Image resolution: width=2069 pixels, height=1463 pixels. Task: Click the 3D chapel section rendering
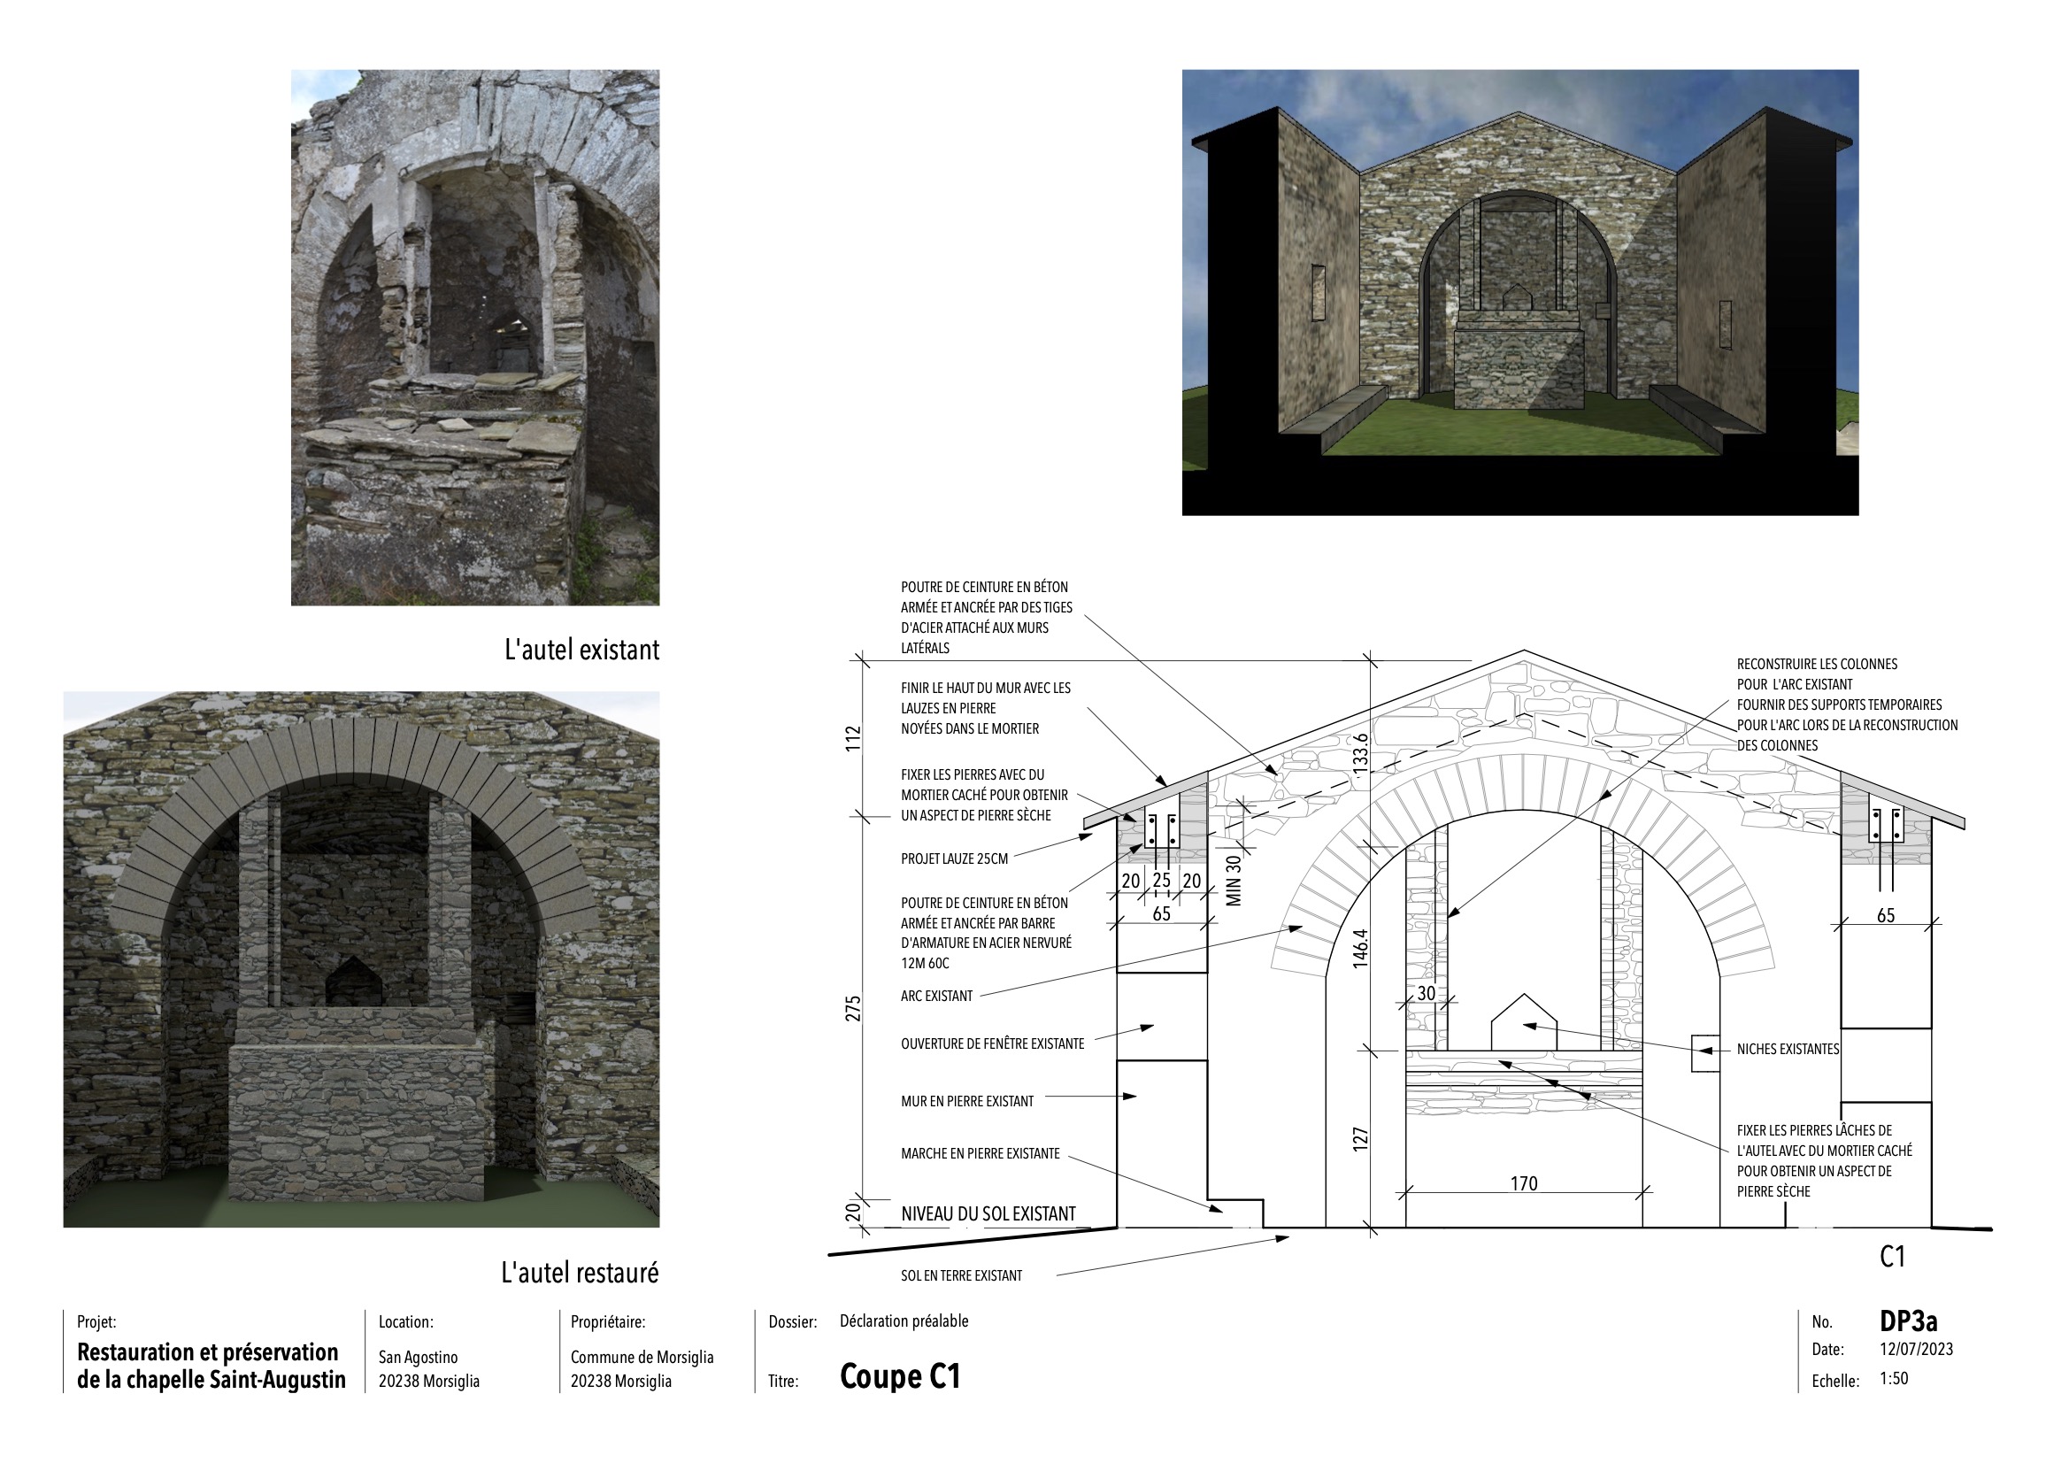[x=1519, y=292]
